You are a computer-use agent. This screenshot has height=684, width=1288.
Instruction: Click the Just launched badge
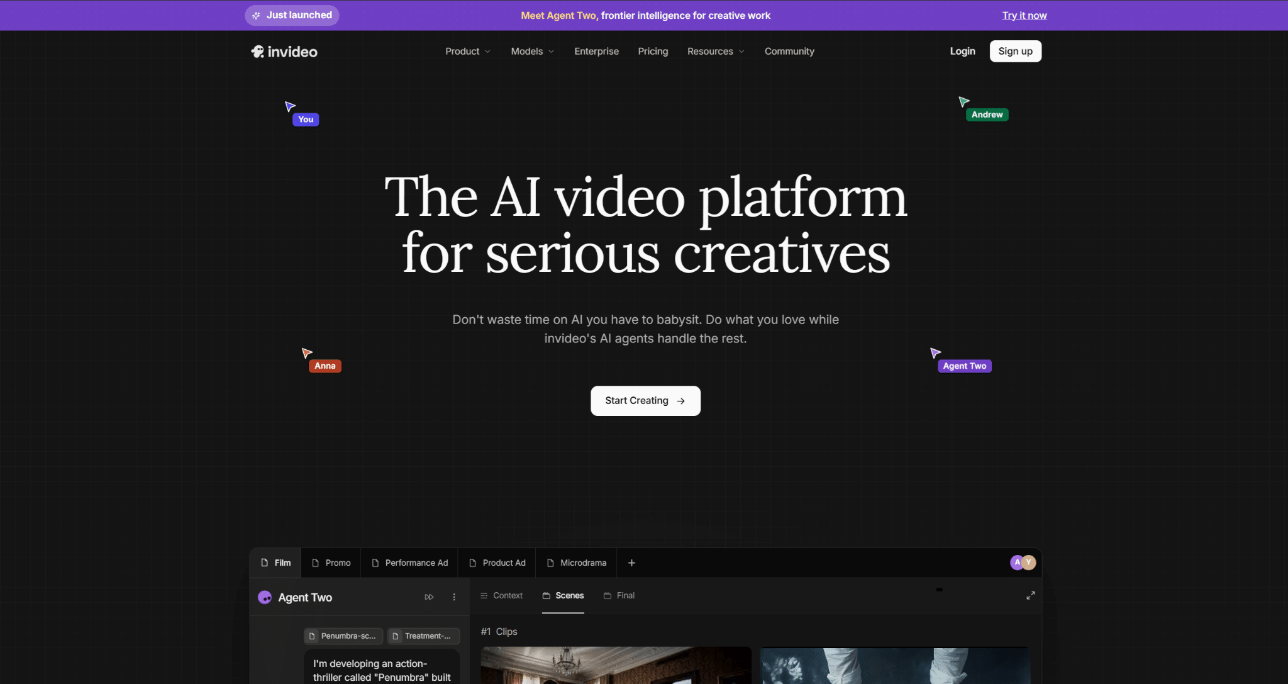coord(292,15)
